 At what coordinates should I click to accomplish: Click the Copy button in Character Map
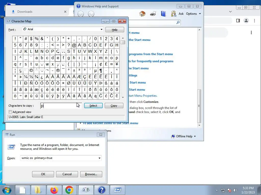tap(114, 106)
